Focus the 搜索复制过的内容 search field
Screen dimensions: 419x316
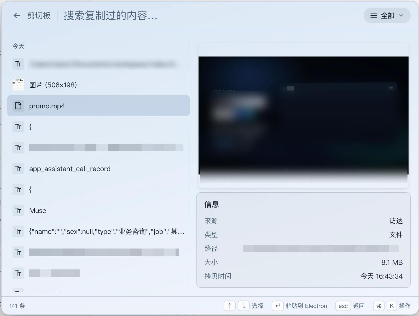209,16
